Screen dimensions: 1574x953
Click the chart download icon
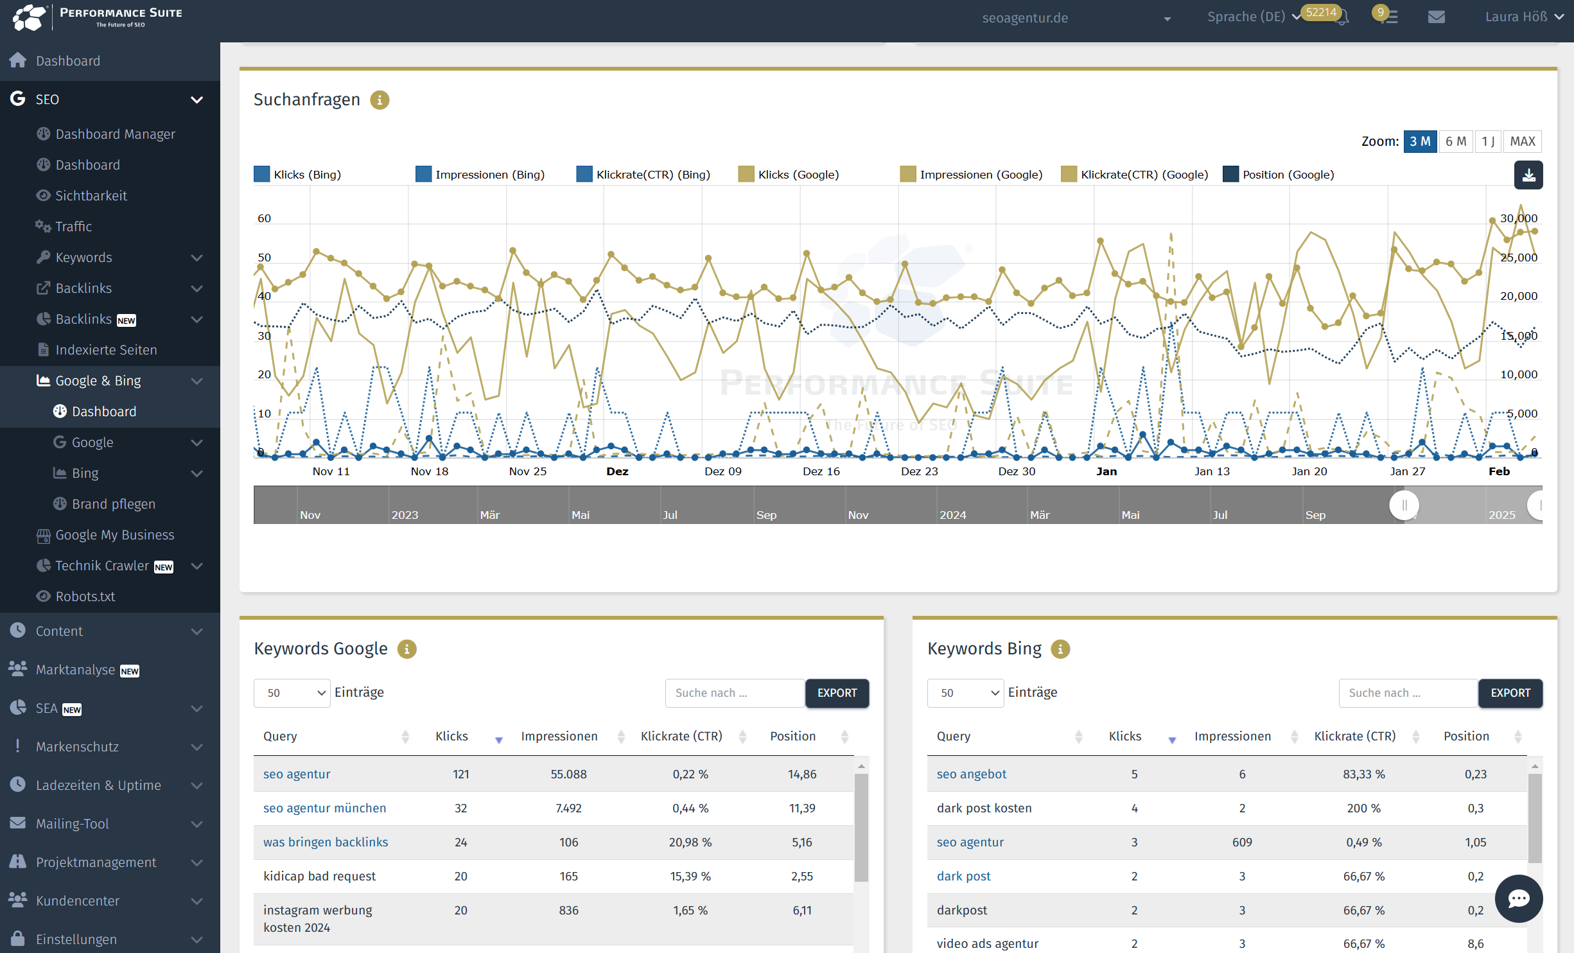click(1528, 175)
